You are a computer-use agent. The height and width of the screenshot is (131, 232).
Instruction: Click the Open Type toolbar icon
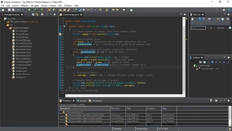[x=61, y=10]
